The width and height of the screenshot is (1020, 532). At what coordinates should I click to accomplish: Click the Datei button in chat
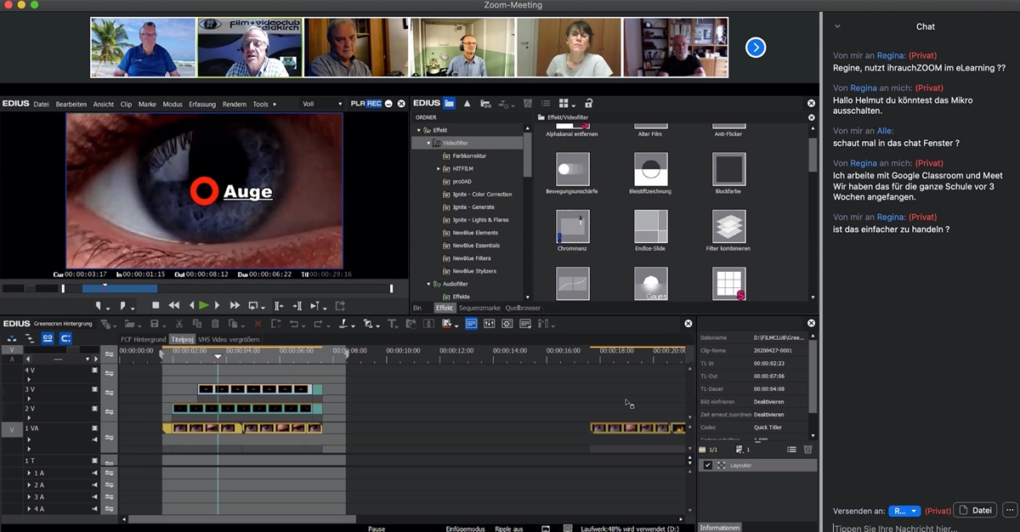tap(975, 511)
